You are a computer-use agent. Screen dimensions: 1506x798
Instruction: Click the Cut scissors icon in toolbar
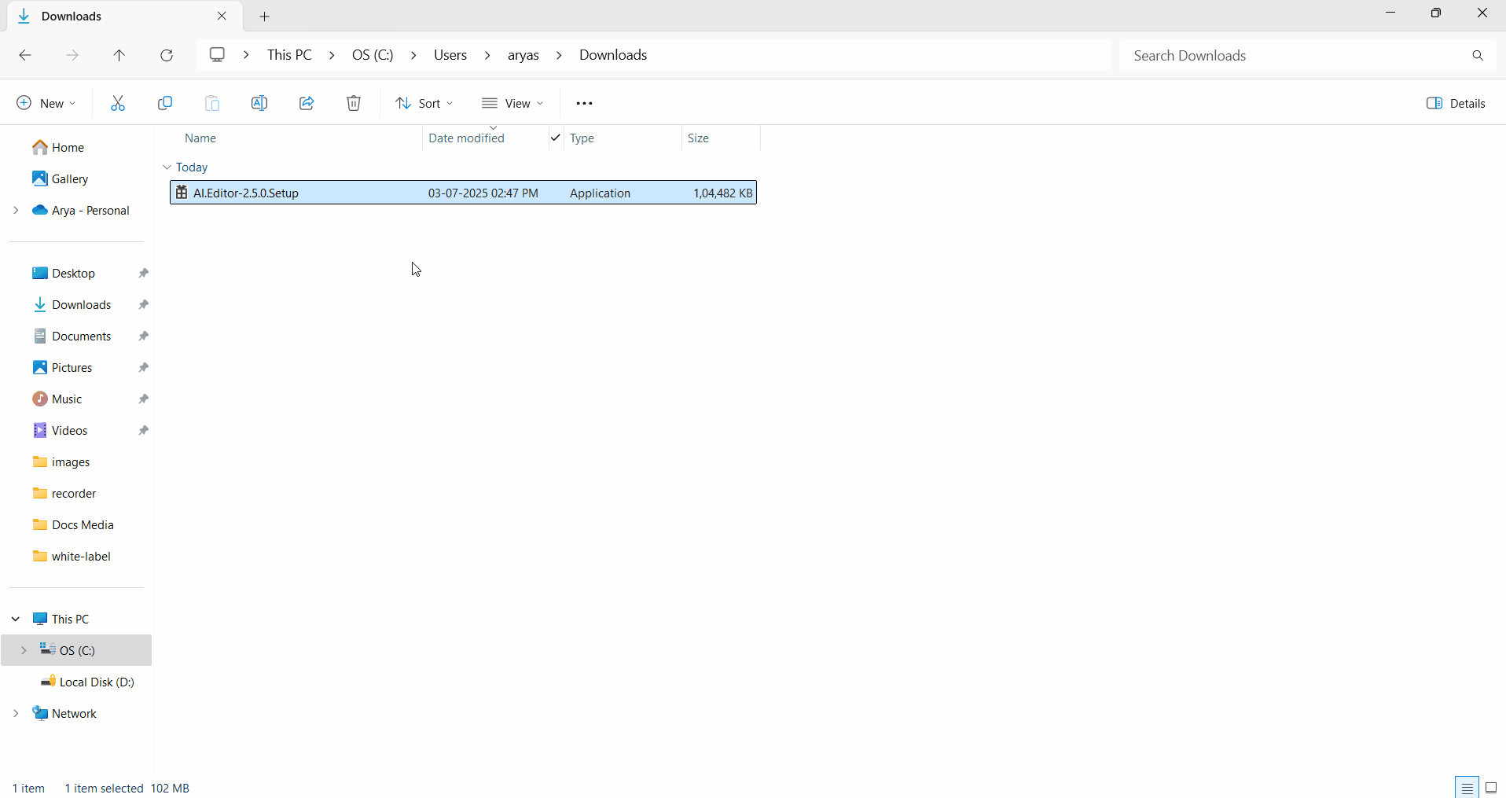[x=118, y=103]
